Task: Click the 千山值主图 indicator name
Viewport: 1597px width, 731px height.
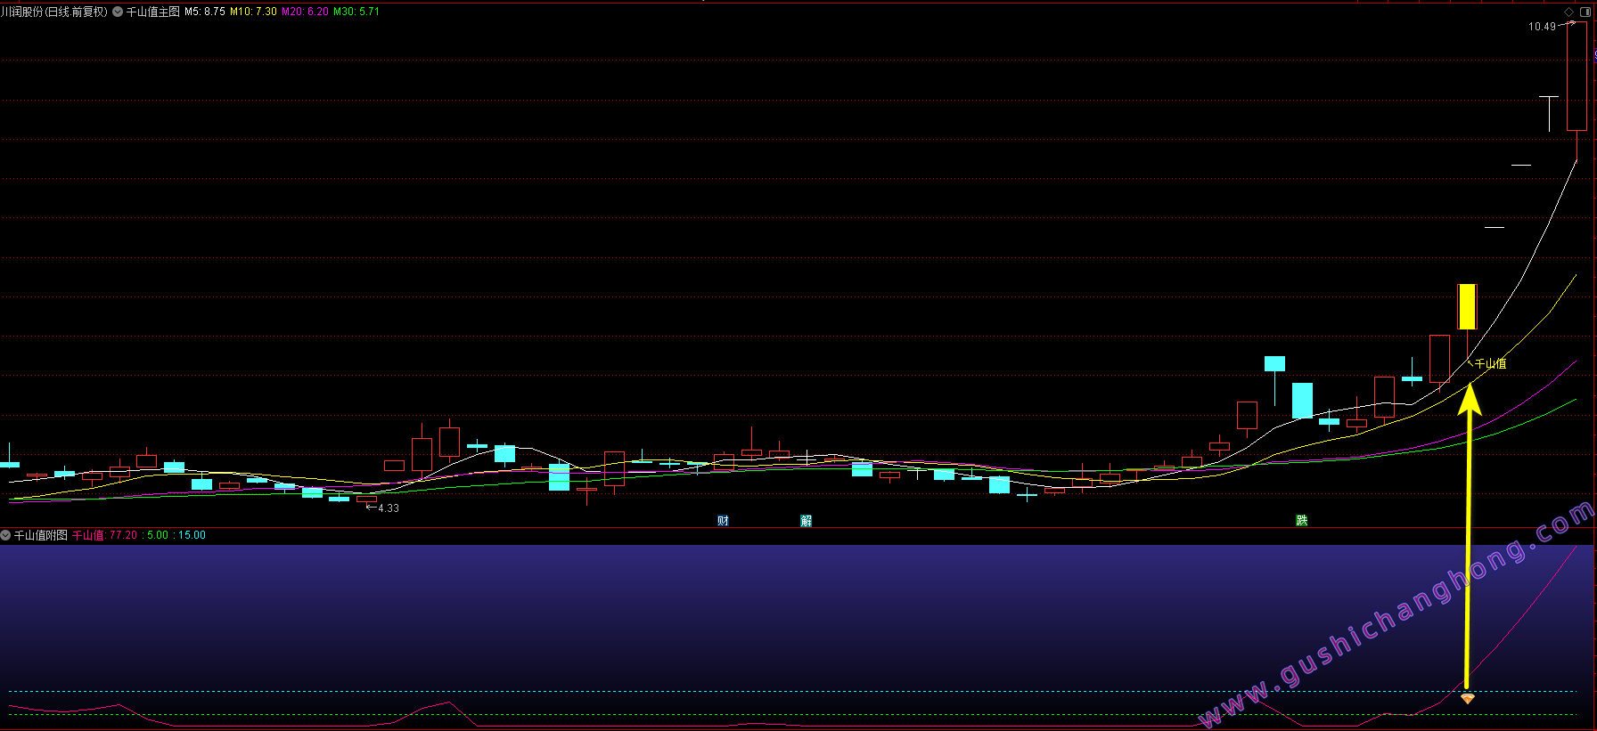Action: tap(153, 12)
